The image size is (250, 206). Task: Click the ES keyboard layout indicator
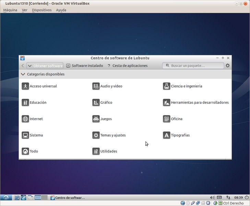[x=219, y=197]
